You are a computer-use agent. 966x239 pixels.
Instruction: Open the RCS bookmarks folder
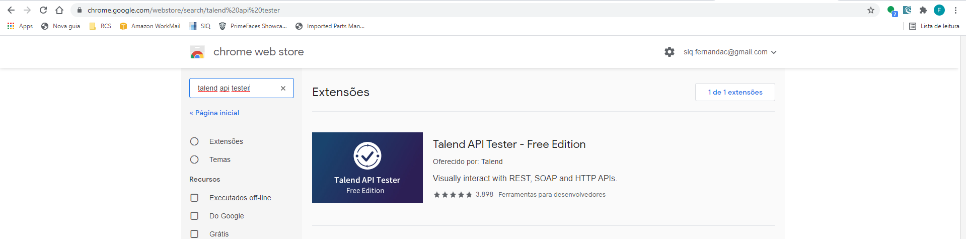[100, 26]
